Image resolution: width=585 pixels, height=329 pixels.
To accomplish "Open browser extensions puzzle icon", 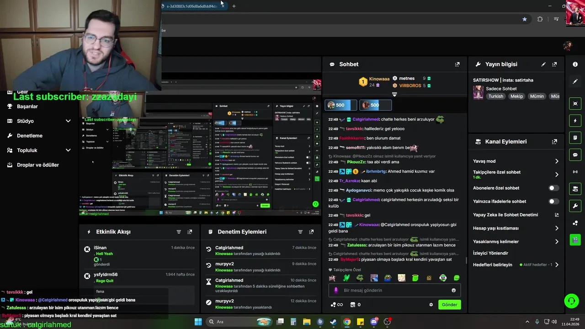I will [x=540, y=19].
